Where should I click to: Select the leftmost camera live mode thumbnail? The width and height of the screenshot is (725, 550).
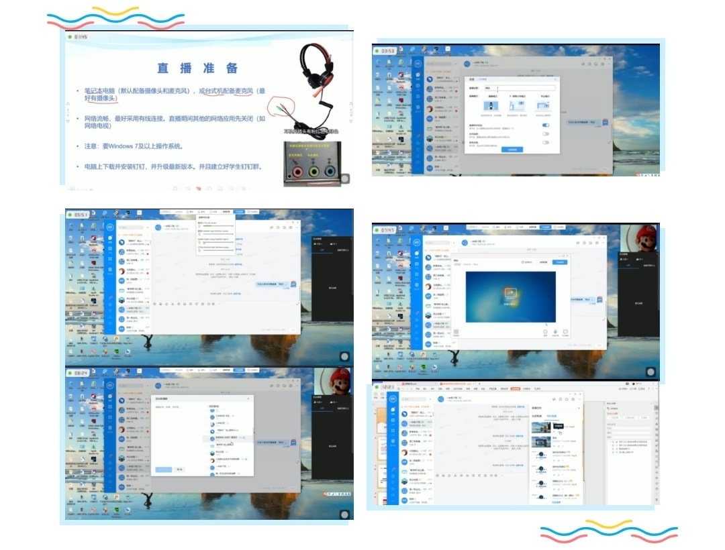tap(492, 105)
